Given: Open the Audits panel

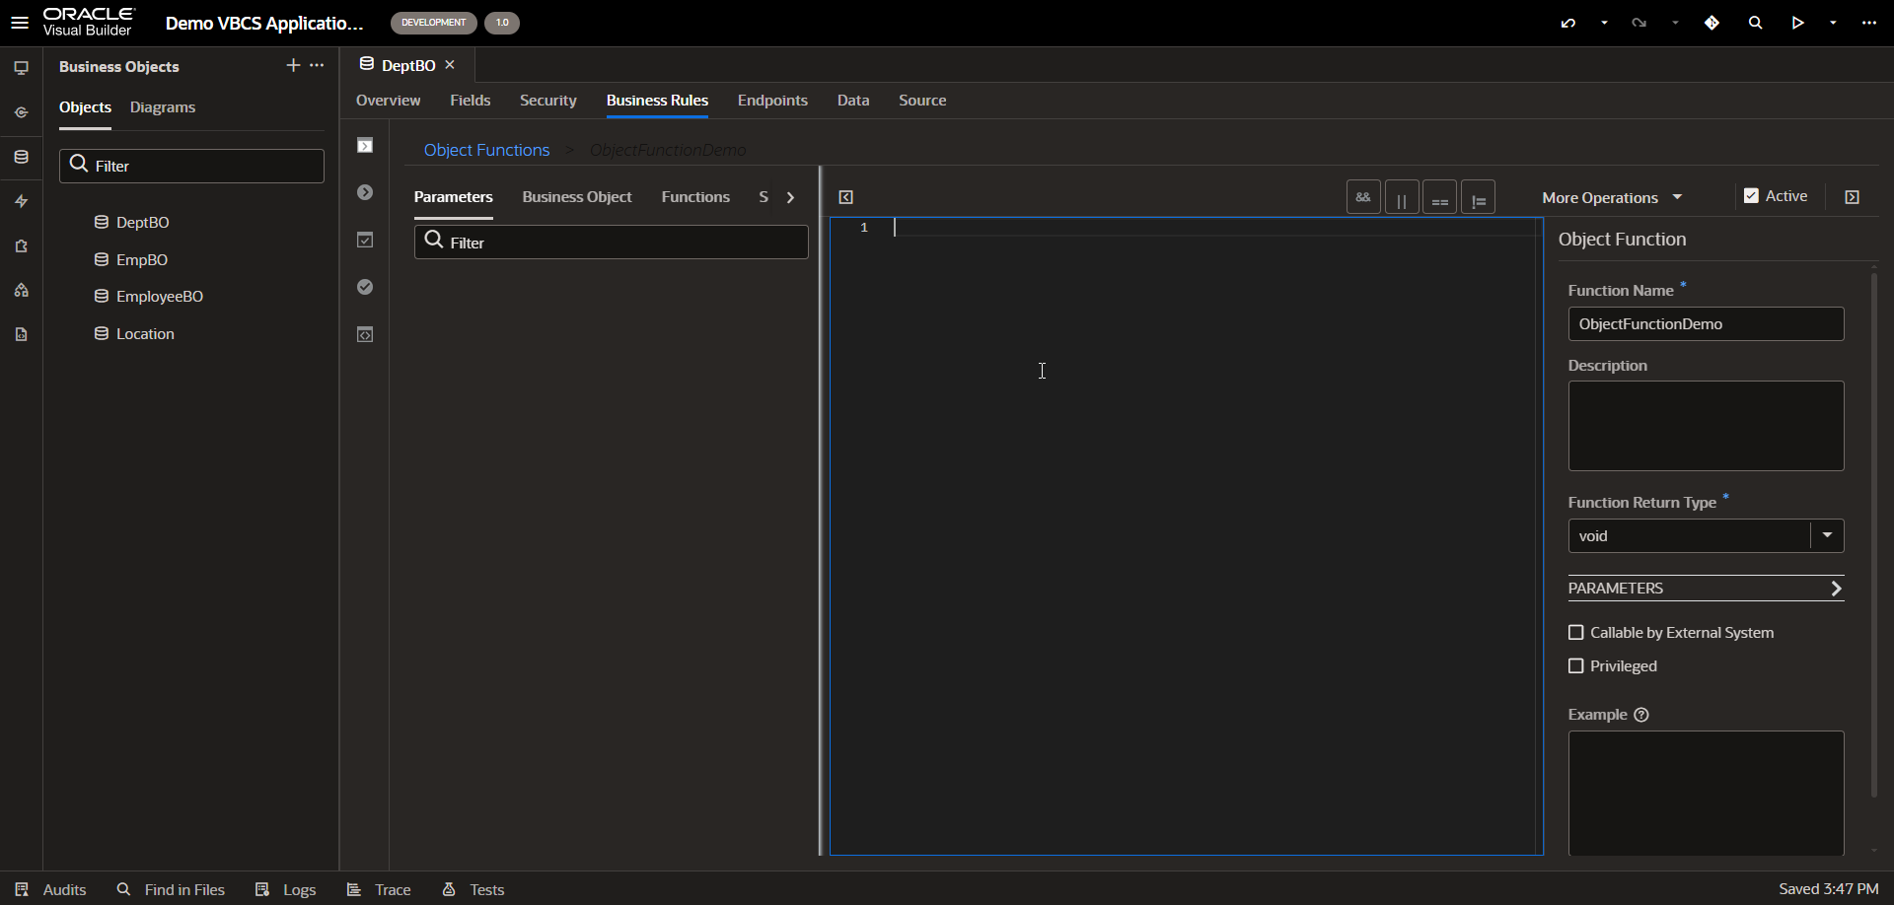Looking at the screenshot, I should 51,889.
